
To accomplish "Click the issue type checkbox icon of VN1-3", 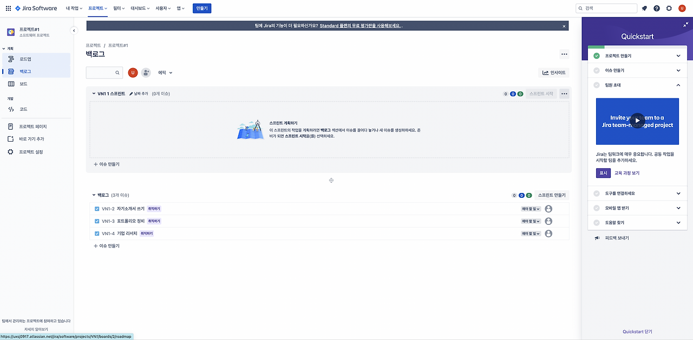I will click(x=97, y=221).
